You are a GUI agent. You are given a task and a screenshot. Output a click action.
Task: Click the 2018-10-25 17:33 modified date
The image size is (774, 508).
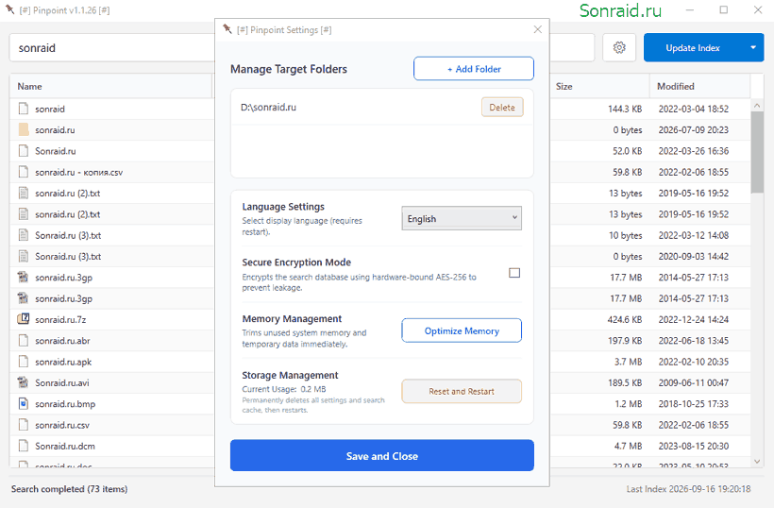point(693,404)
